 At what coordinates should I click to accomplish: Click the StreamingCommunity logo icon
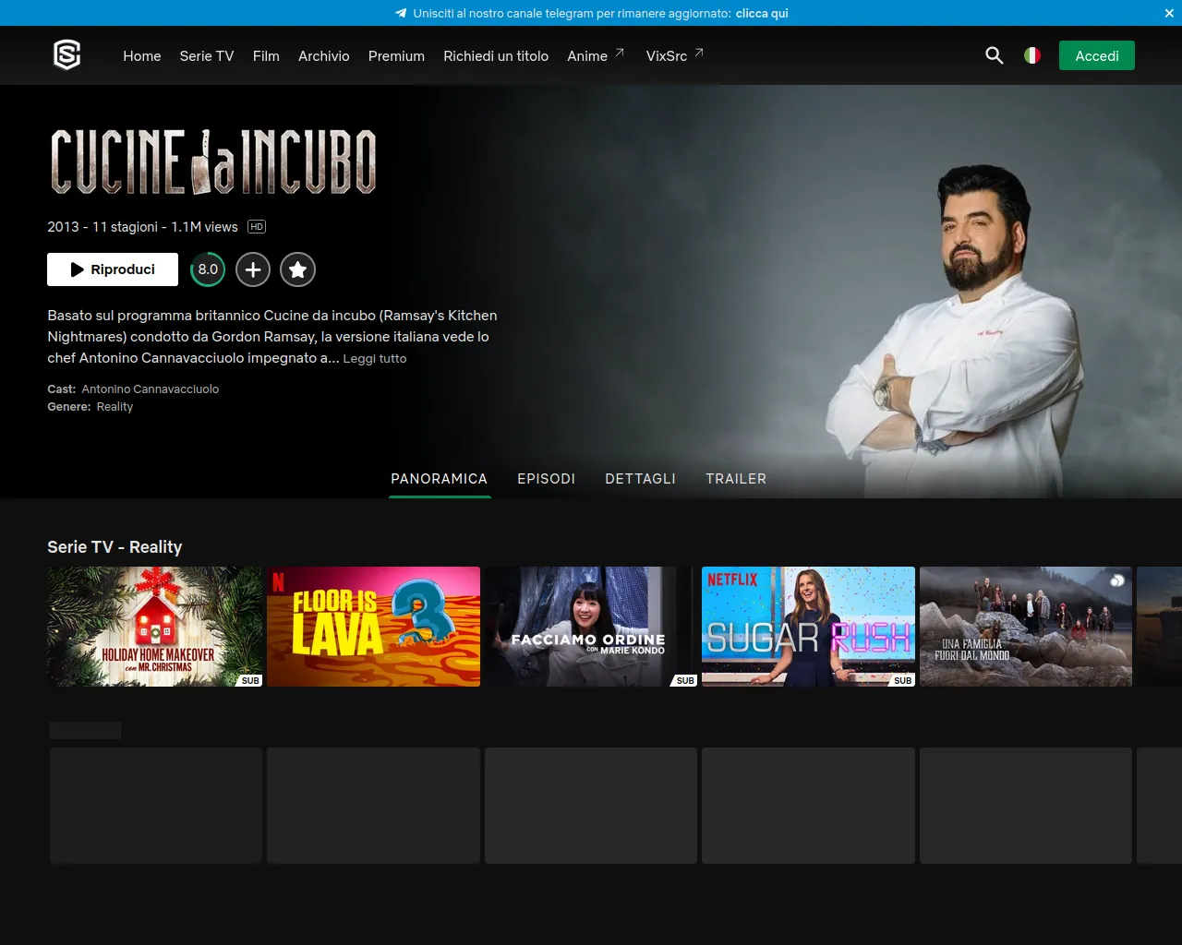[x=67, y=55]
